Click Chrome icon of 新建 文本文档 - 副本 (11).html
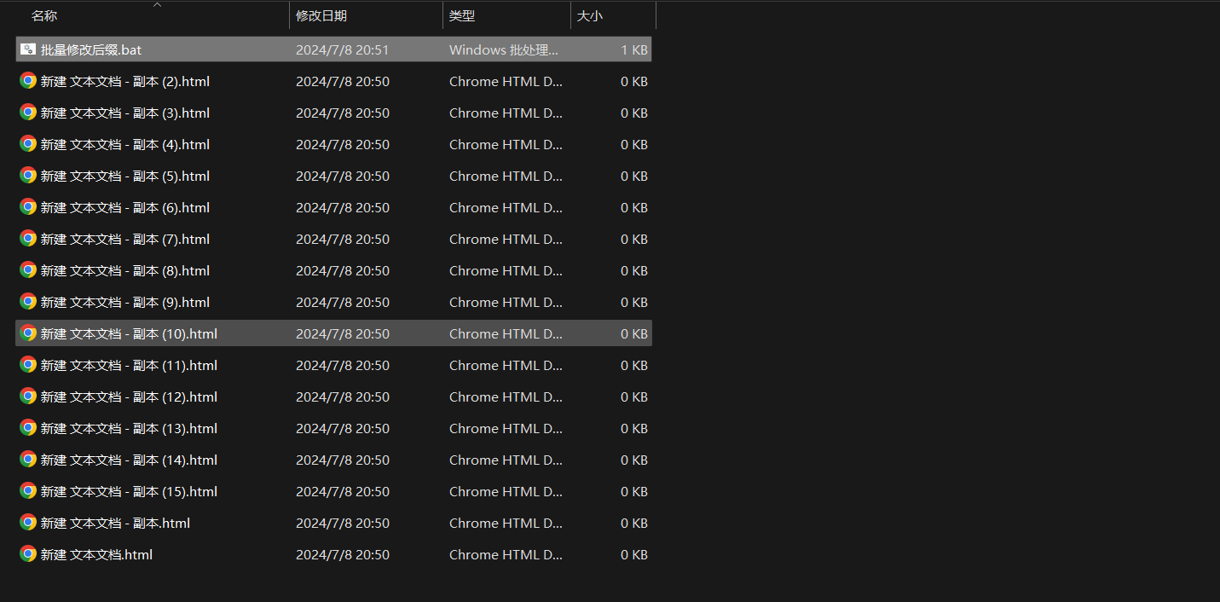 (x=28, y=365)
